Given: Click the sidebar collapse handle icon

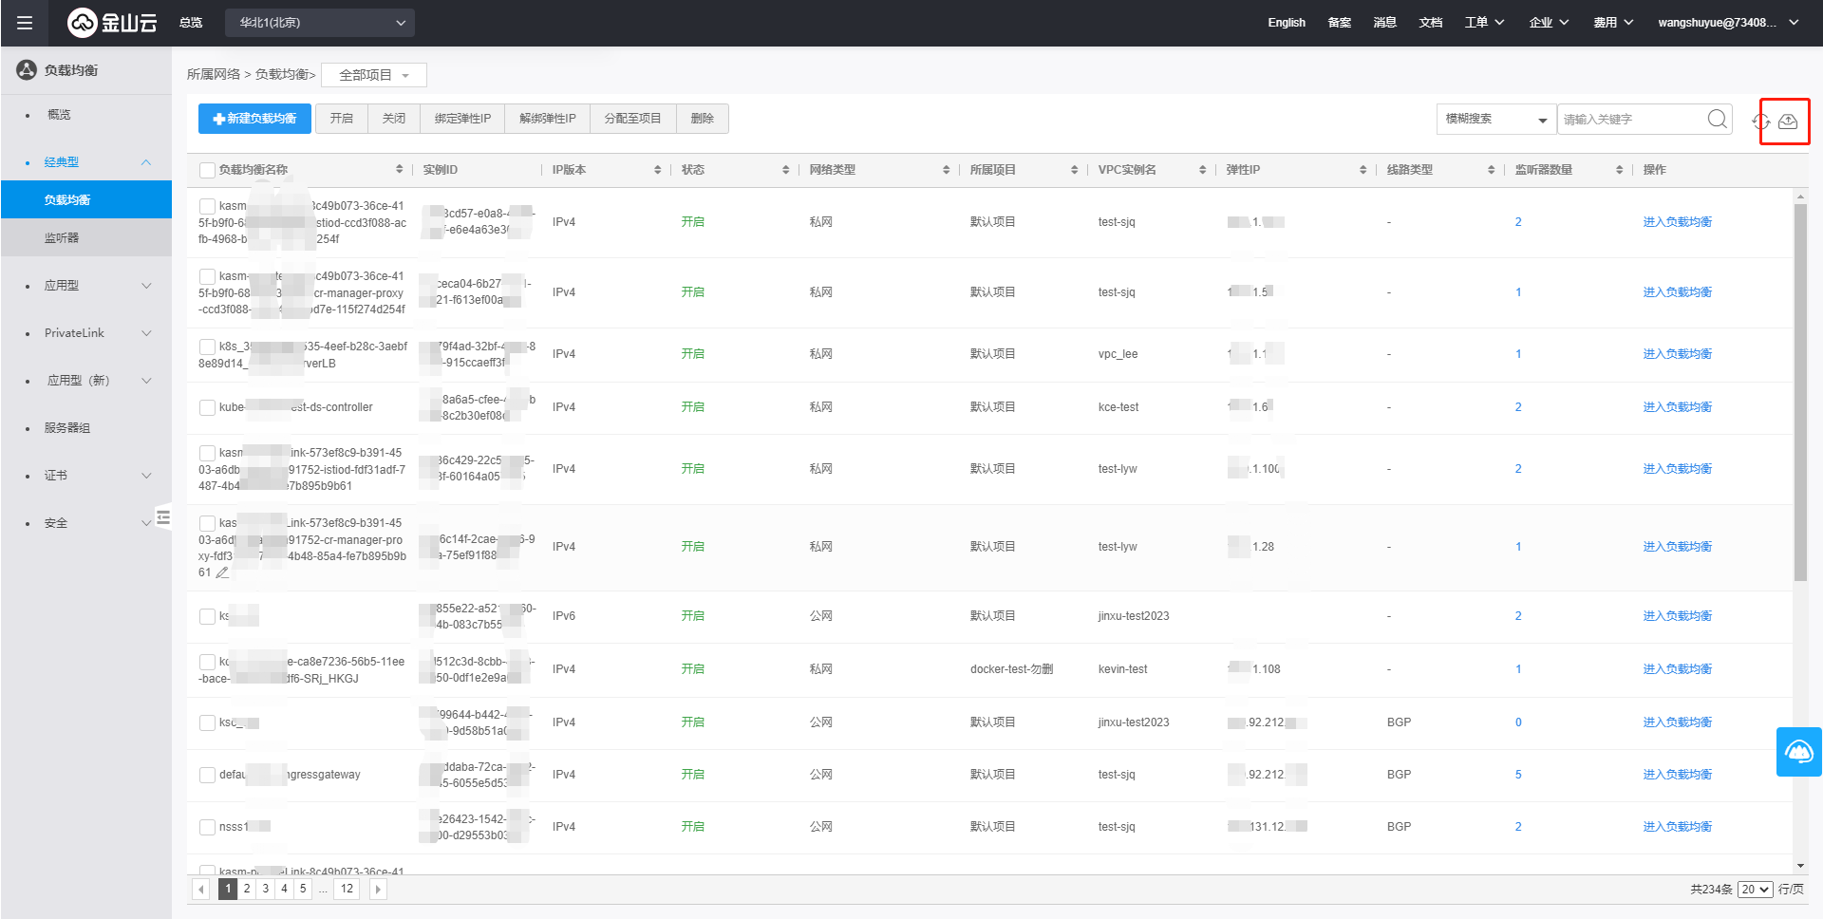Looking at the screenshot, I should (x=163, y=517).
